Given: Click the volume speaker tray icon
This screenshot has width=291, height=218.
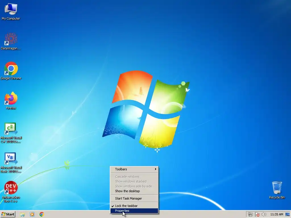Looking at the screenshot, I should (x=264, y=215).
